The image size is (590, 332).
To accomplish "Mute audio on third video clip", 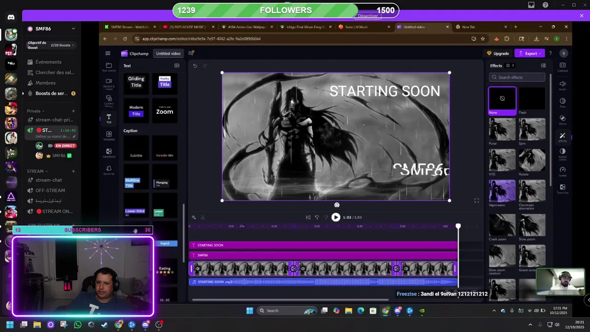I will pos(406,268).
